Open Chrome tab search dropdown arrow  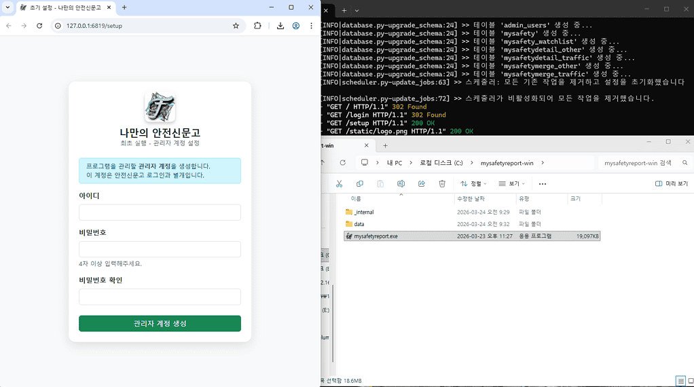click(8, 7)
